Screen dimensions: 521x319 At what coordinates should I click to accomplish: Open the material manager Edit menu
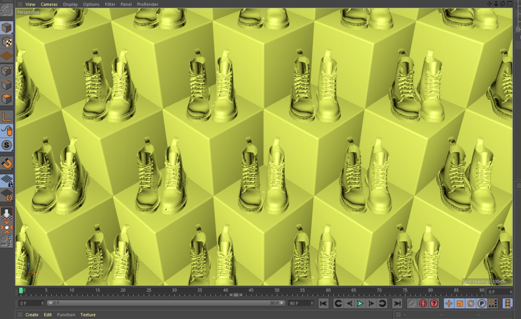(48, 315)
